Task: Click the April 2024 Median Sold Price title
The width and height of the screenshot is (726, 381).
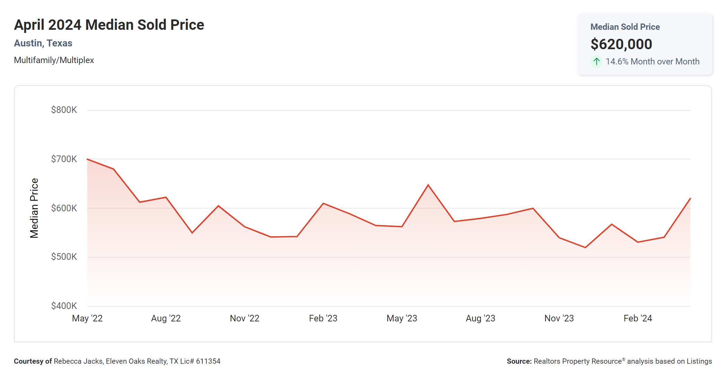Action: pyautogui.click(x=109, y=25)
